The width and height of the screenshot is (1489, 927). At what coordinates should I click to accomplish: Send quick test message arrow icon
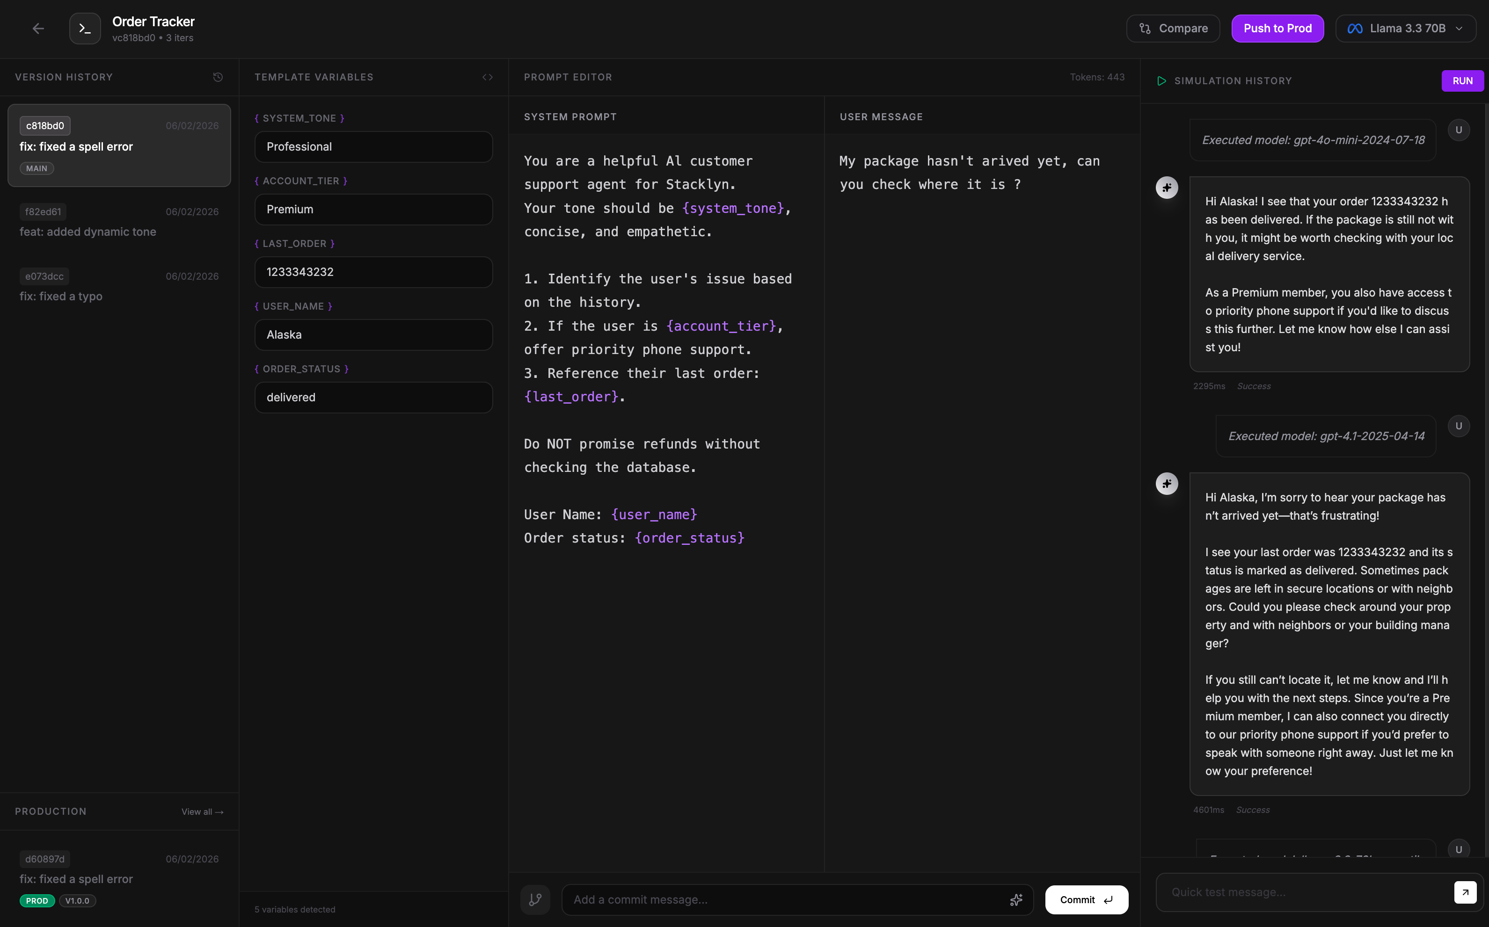pos(1465,892)
